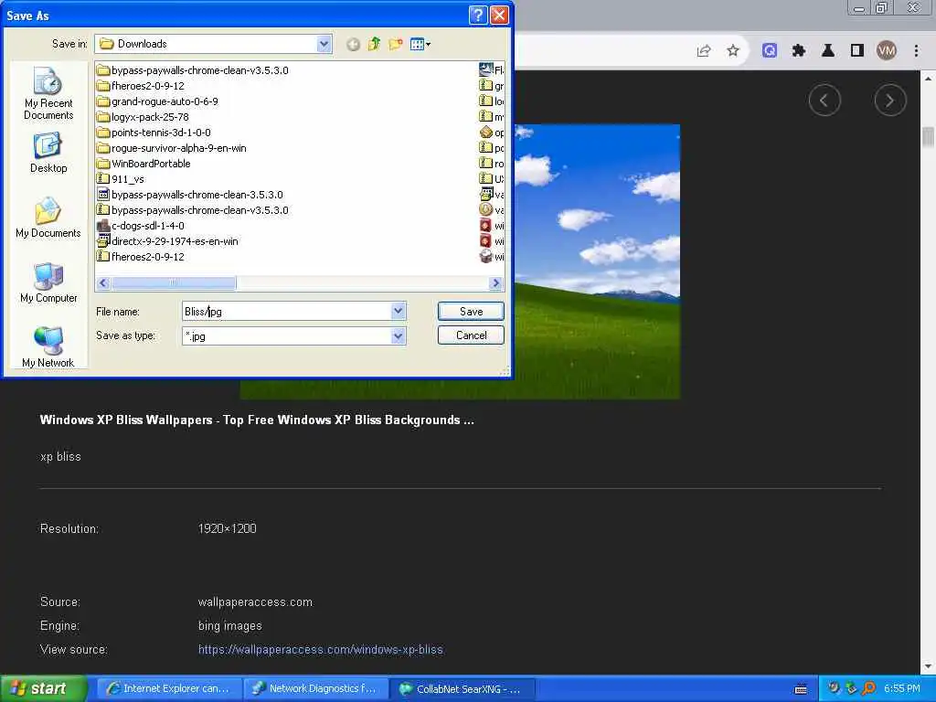Click the file list horizontal scrollbar thumb
The height and width of the screenshot is (702, 936).
point(174,283)
